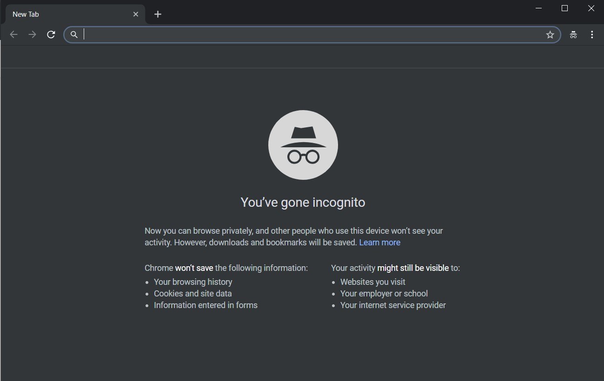
Task: Click 'Your internet service provider' list item
Action: (x=393, y=305)
